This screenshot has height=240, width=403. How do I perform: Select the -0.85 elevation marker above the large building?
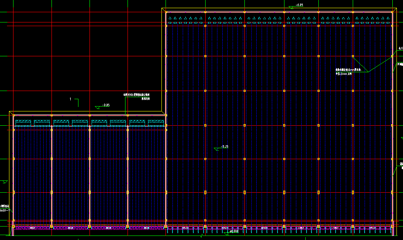[x=296, y=6]
